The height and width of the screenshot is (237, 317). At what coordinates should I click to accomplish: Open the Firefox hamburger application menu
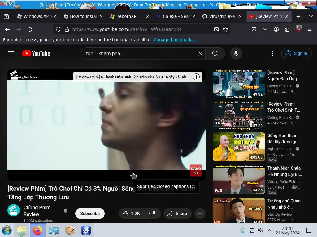[310, 29]
